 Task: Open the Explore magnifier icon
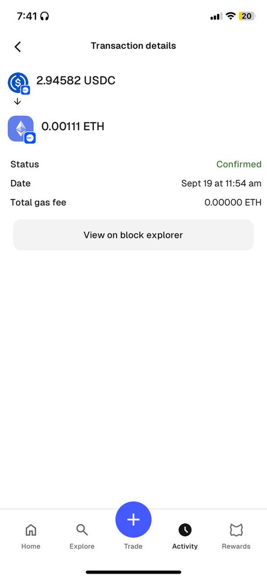point(82,530)
